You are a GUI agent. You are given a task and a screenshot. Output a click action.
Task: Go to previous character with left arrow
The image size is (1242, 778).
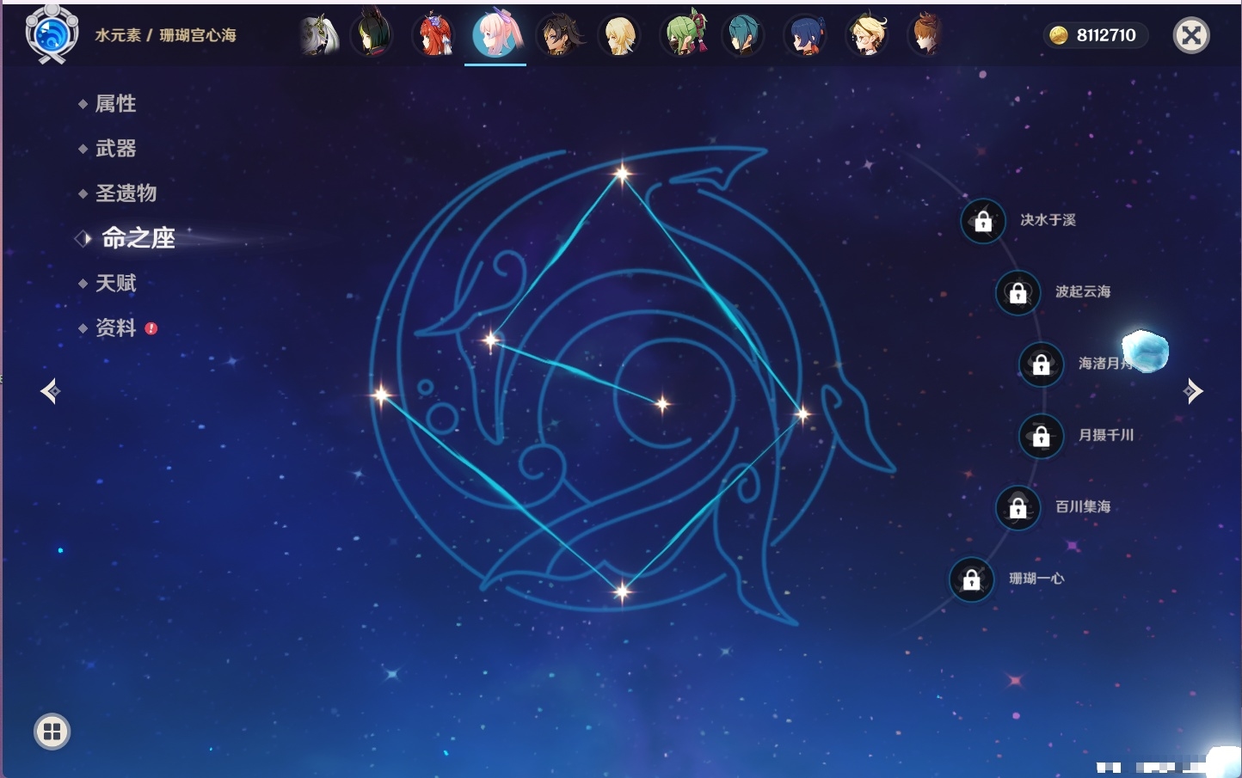pos(51,391)
